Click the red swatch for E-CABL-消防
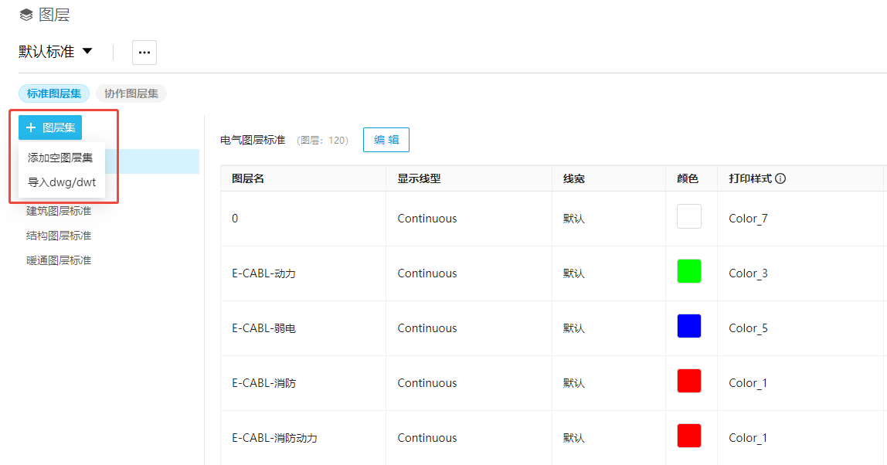The image size is (887, 465). point(688,381)
